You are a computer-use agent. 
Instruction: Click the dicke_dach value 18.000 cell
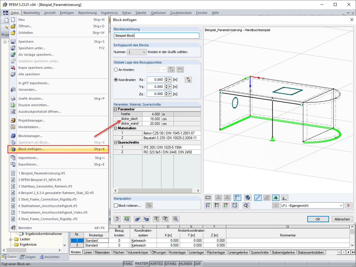152,119
